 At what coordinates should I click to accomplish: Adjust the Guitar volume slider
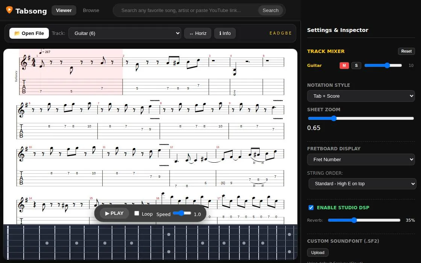point(383,65)
